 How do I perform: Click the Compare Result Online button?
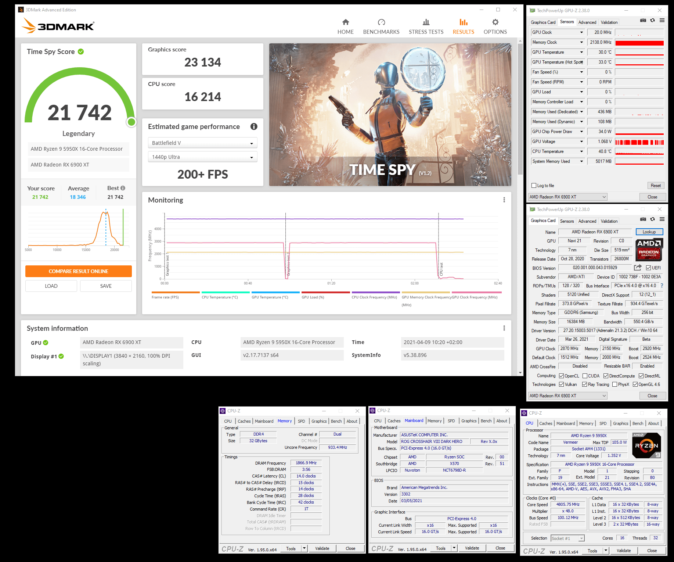coord(79,271)
